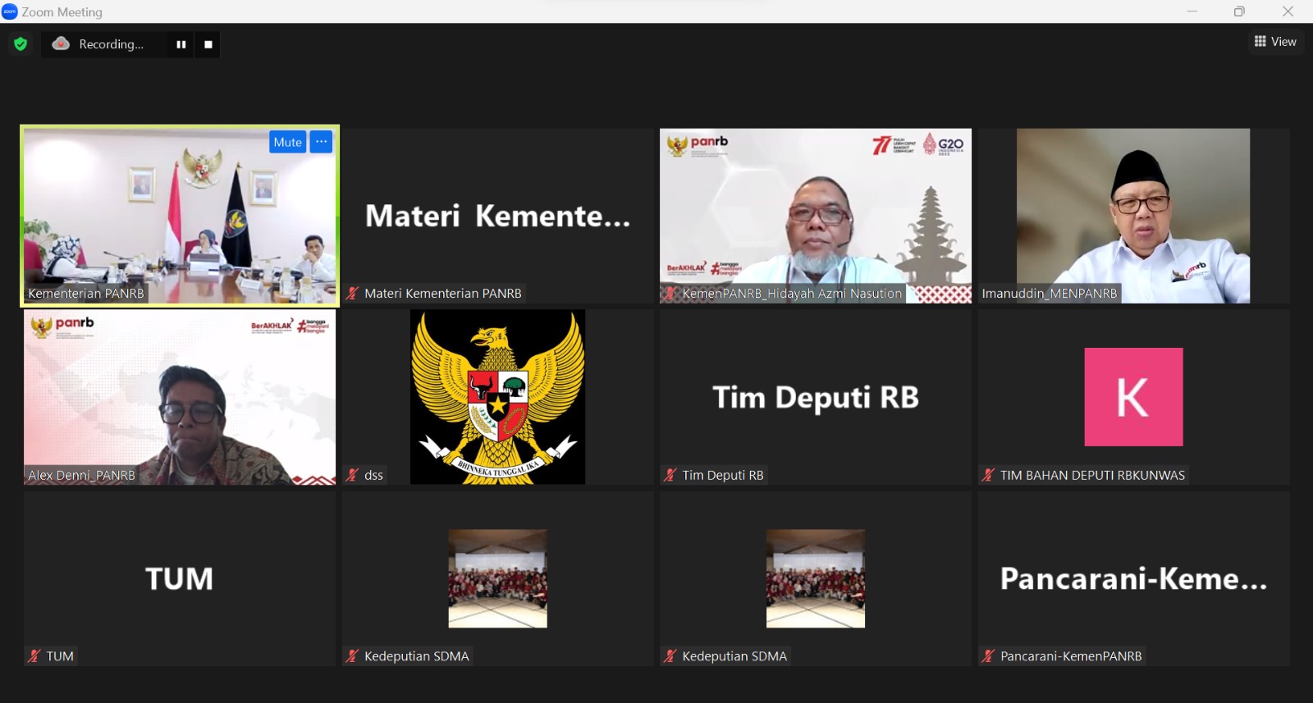Viewport: 1313px width, 703px height.
Task: Pause the recording
Action: pos(181,44)
